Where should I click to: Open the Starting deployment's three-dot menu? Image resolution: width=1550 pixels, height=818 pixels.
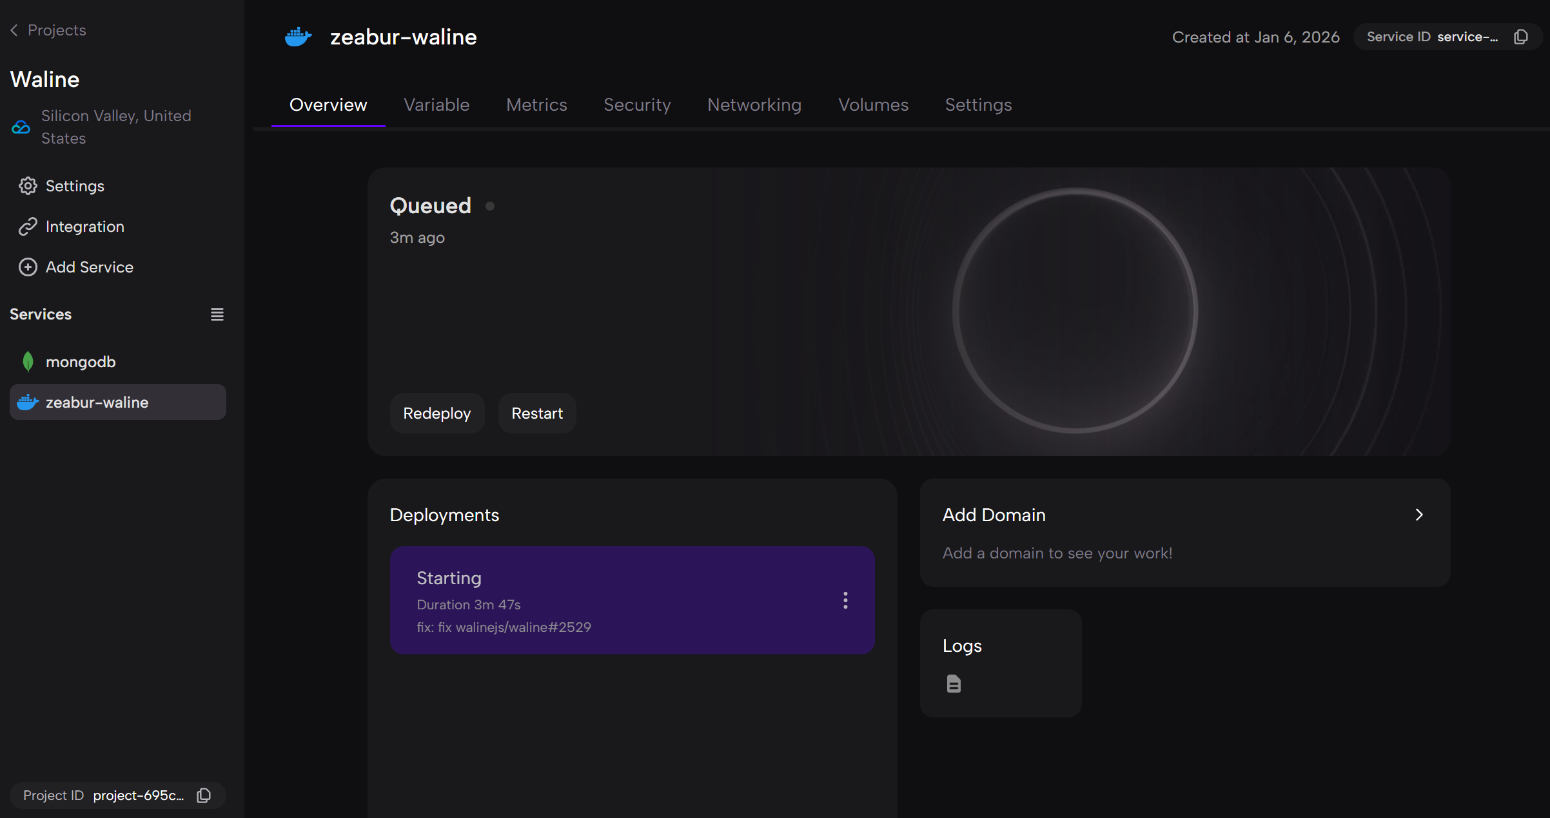tap(845, 600)
